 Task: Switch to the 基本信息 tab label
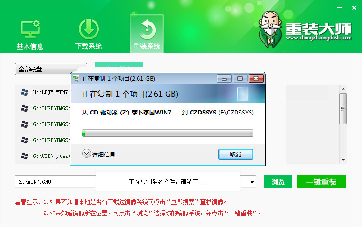pos(30,47)
